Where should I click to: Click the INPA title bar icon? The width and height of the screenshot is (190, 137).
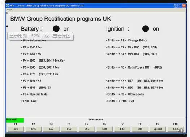click(7, 5)
